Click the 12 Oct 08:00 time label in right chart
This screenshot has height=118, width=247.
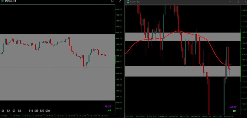141,116
